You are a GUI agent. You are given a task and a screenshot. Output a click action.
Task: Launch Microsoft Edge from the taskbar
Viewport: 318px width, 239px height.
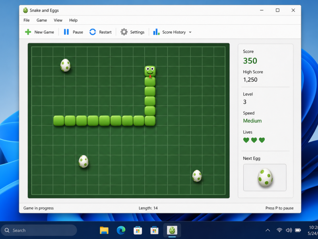pyautogui.click(x=121, y=230)
